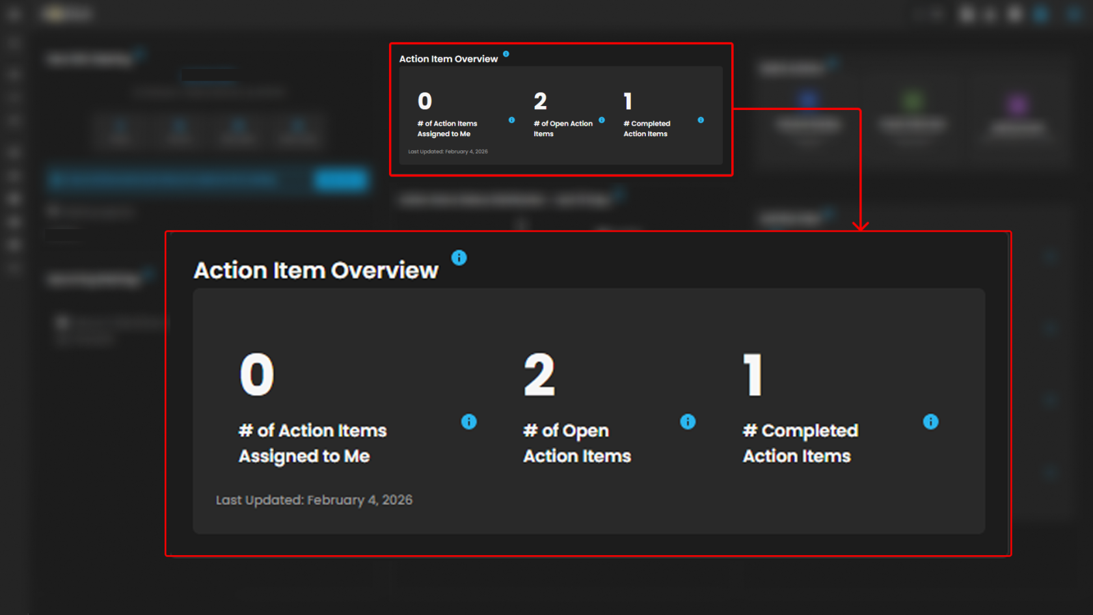The width and height of the screenshot is (1093, 615).
Task: Select the enlarged '# of Open Action Items' label
Action: click(576, 443)
